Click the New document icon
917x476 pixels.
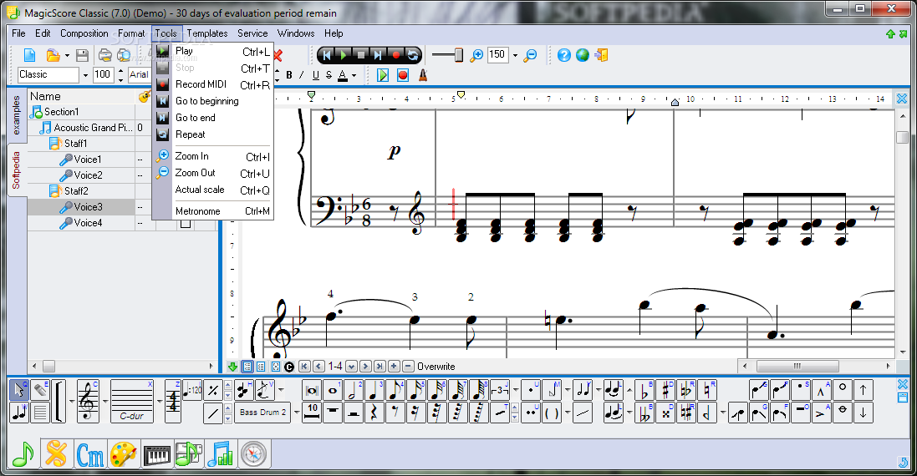click(29, 55)
